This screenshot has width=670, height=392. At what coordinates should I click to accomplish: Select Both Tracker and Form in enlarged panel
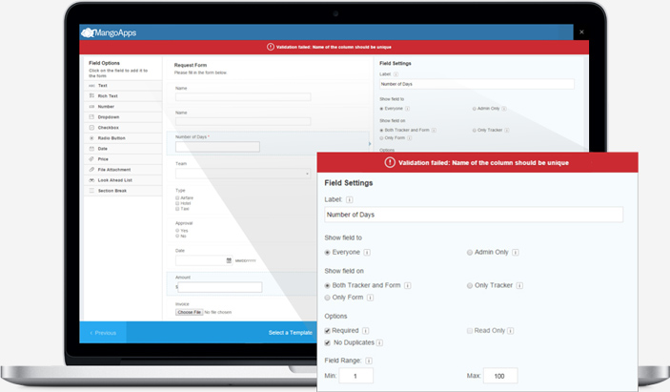(327, 285)
